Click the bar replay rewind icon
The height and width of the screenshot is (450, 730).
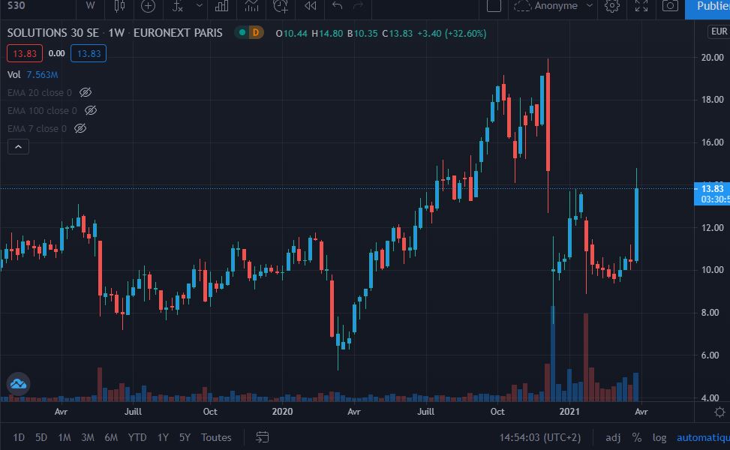point(310,6)
